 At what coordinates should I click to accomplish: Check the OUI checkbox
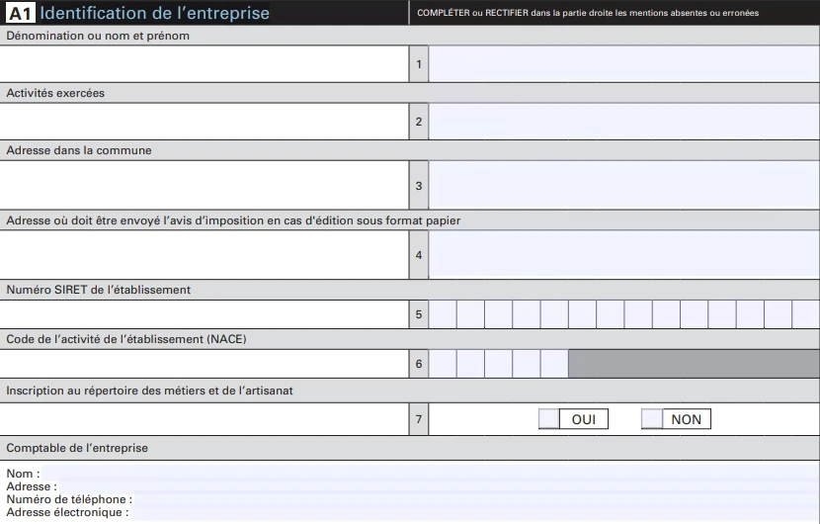(549, 419)
